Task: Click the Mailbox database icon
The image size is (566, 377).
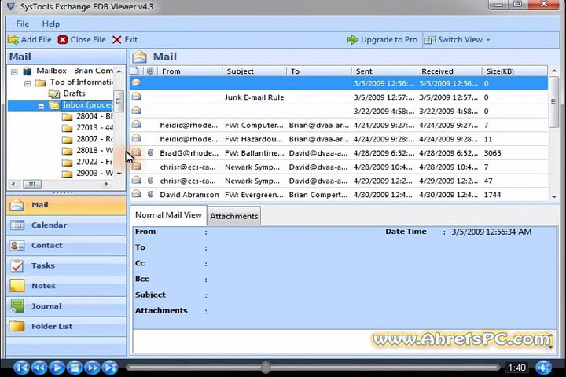Action: click(28, 71)
